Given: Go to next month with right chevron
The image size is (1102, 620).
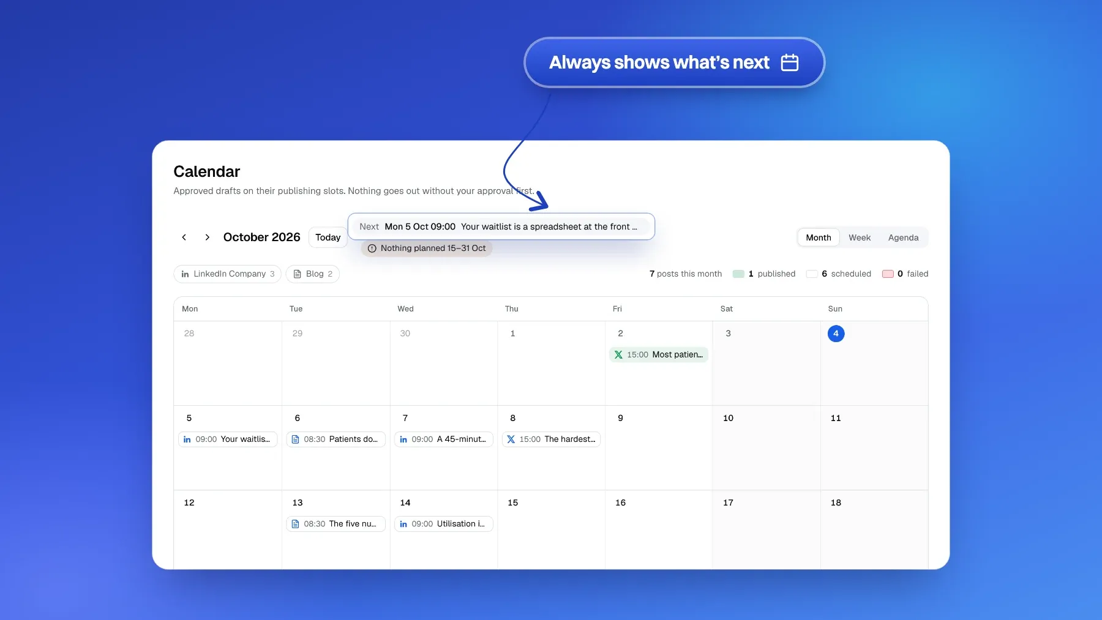Looking at the screenshot, I should (208, 237).
